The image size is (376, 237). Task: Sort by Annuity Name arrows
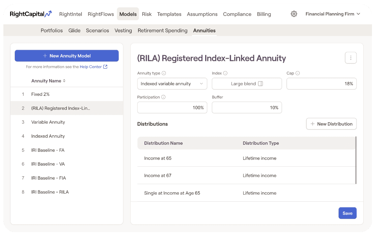pyautogui.click(x=64, y=81)
